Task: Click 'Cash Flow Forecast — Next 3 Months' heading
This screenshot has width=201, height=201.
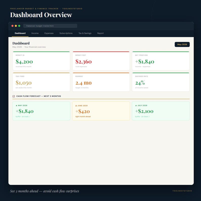Action: (x=38, y=96)
